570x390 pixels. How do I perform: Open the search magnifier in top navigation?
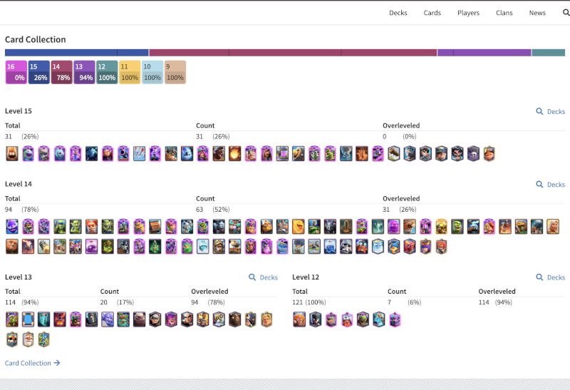tap(566, 13)
